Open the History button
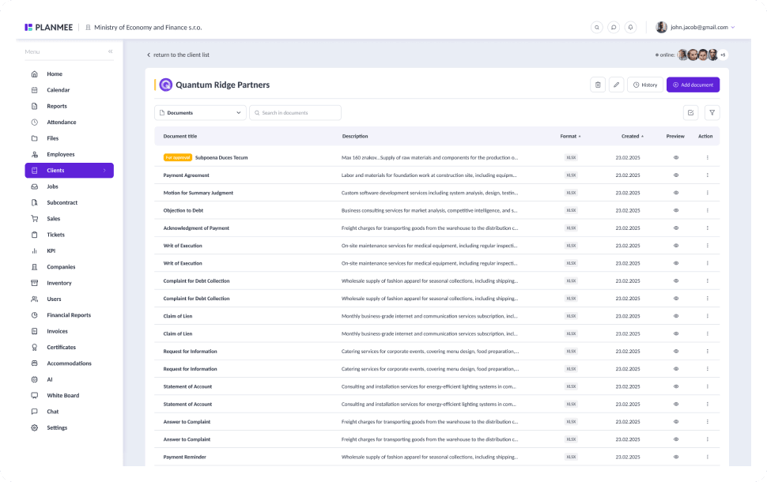Image resolution: width=767 pixels, height=482 pixels. tap(645, 85)
